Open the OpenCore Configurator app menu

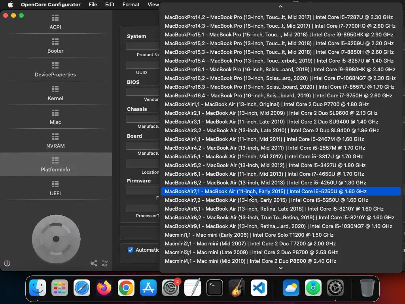pos(51,4)
